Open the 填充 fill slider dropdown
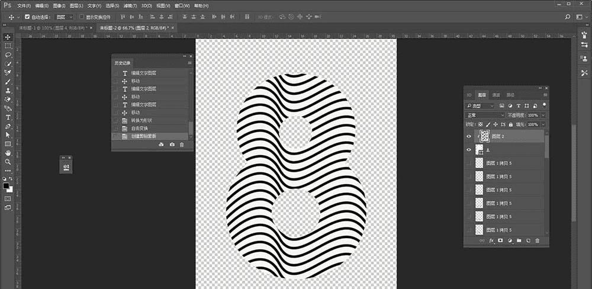Screen dimensions: 592x289 pos(543,124)
